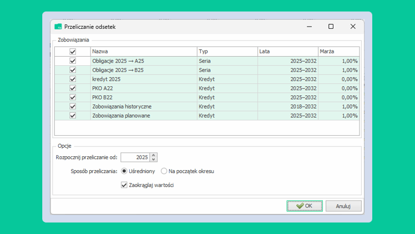Sort by the Typ column header

(x=227, y=52)
